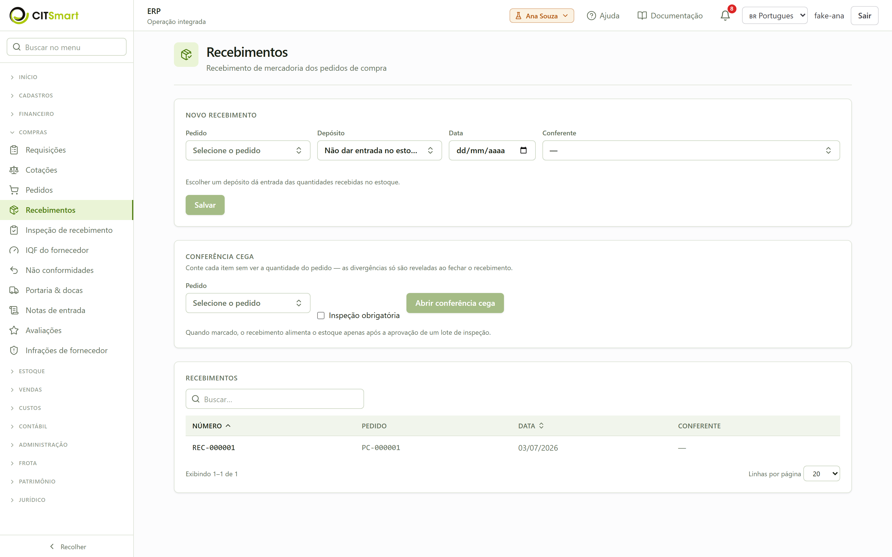This screenshot has width=892, height=557.
Task: Open Pedido dropdown in Novo Recebimento
Action: (x=248, y=150)
